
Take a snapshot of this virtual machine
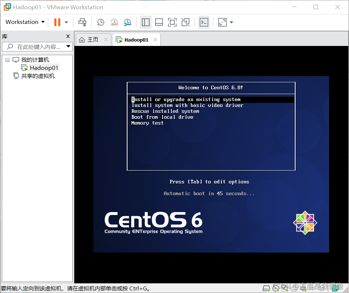coord(100,22)
